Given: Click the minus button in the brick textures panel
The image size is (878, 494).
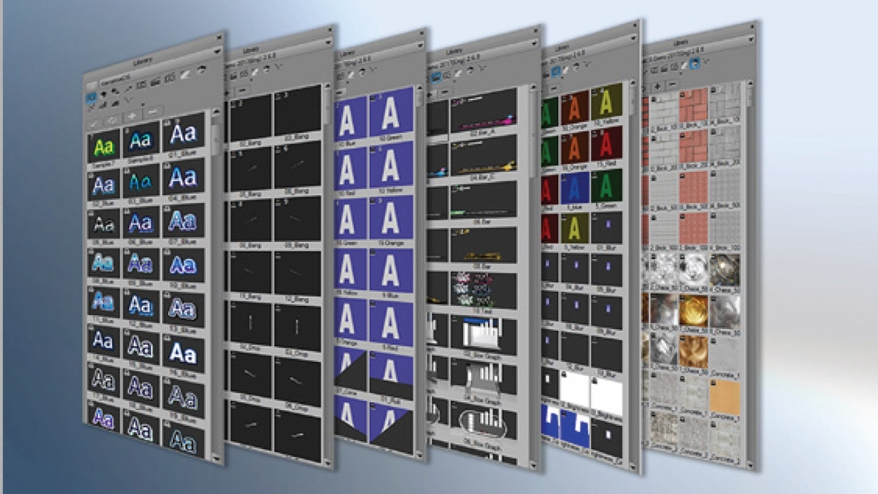Looking at the screenshot, I should (x=672, y=85).
